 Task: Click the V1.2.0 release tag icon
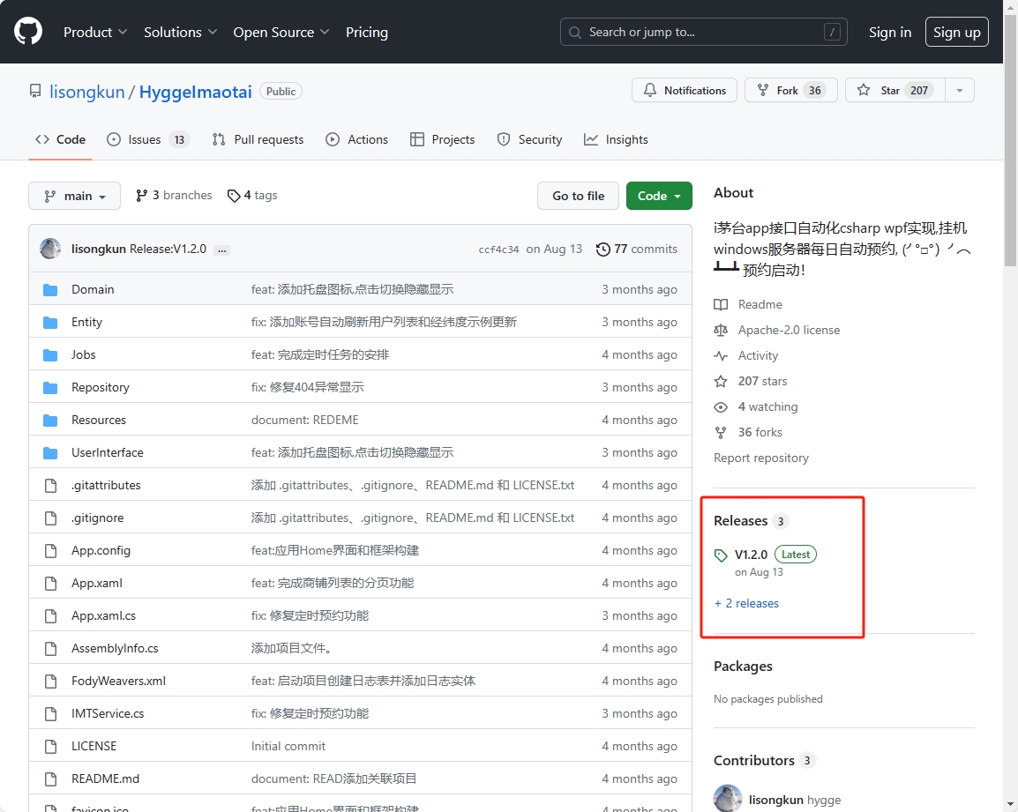pos(722,555)
